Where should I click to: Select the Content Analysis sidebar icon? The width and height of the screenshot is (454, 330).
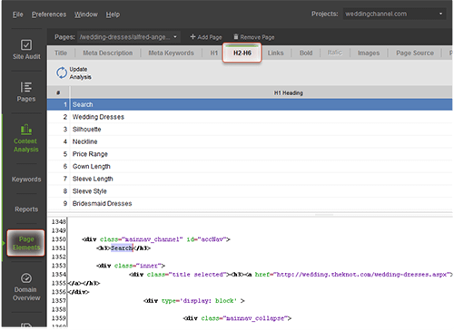click(x=26, y=130)
